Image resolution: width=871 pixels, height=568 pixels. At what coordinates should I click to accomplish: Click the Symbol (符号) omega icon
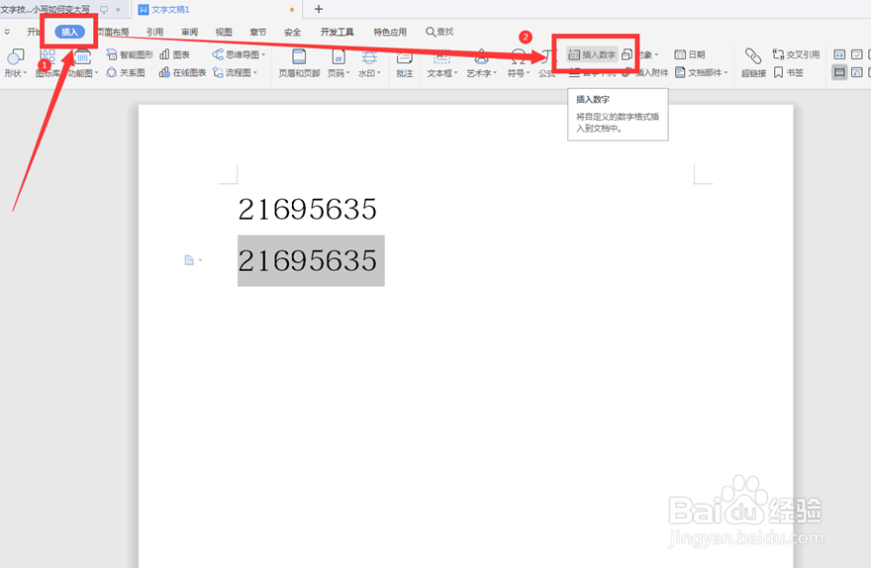518,56
